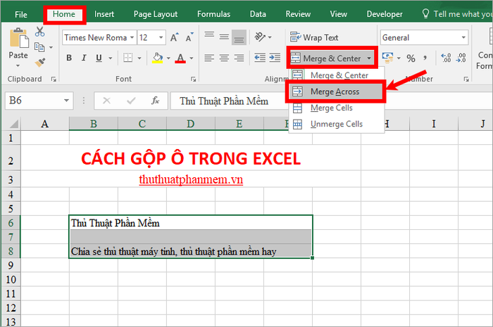Choose Merge Across from the menu

(335, 91)
